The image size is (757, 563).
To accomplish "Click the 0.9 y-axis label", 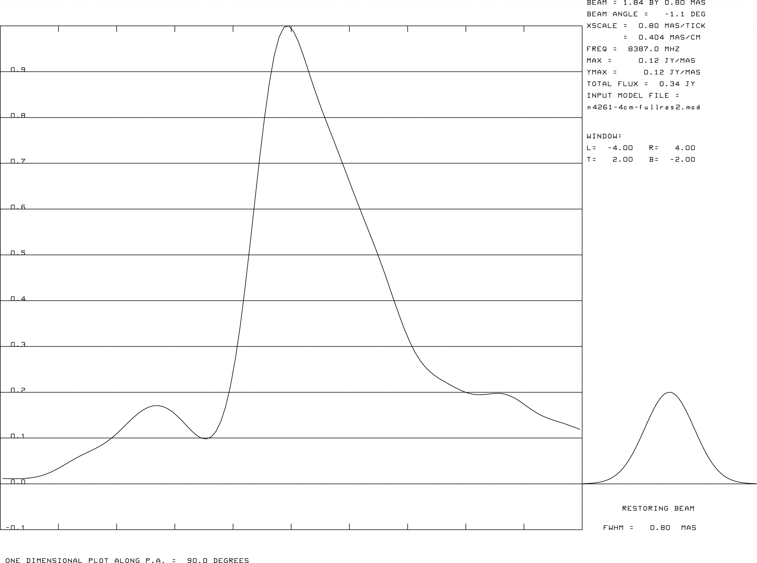I will 18,69.
